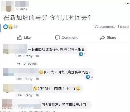Open the 1 share link
Image resolution: width=130 pixels, height=112 pixels.
(x=123, y=27)
